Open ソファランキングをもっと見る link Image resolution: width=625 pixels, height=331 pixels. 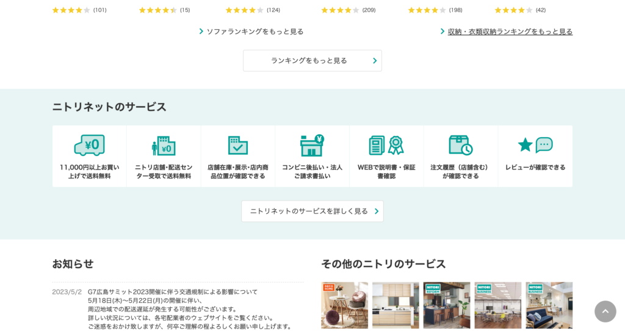tap(255, 32)
